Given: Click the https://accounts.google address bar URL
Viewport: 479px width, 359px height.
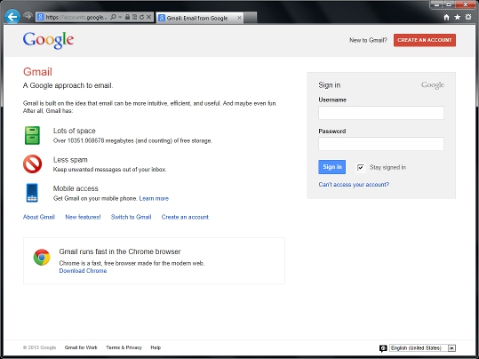Looking at the screenshot, I should pos(76,18).
